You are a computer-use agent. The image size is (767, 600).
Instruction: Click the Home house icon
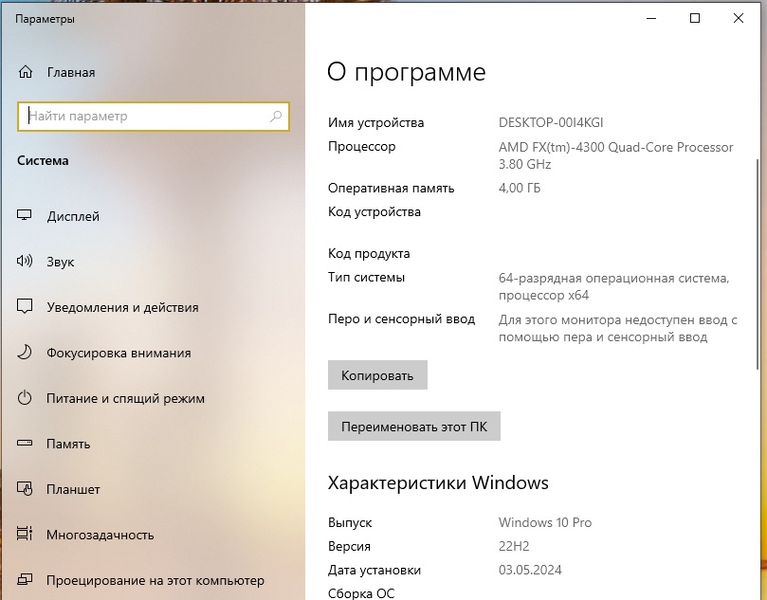click(x=26, y=72)
